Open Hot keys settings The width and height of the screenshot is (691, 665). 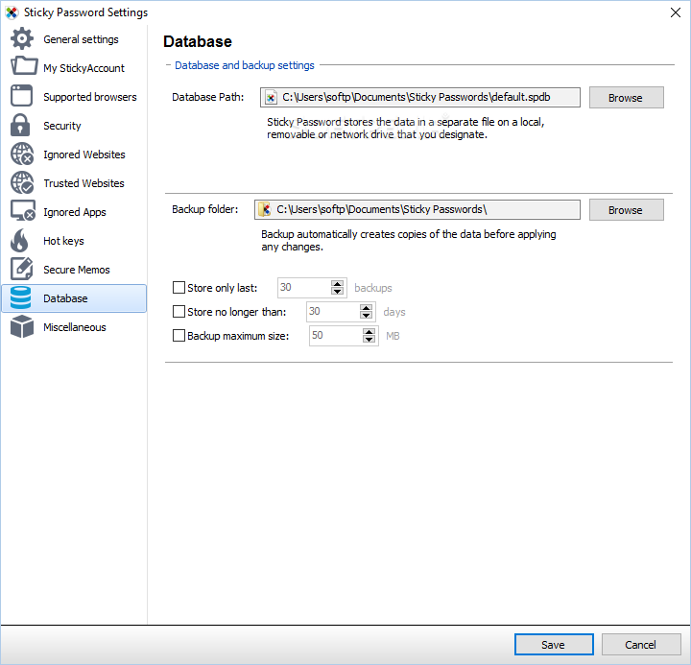(x=74, y=241)
